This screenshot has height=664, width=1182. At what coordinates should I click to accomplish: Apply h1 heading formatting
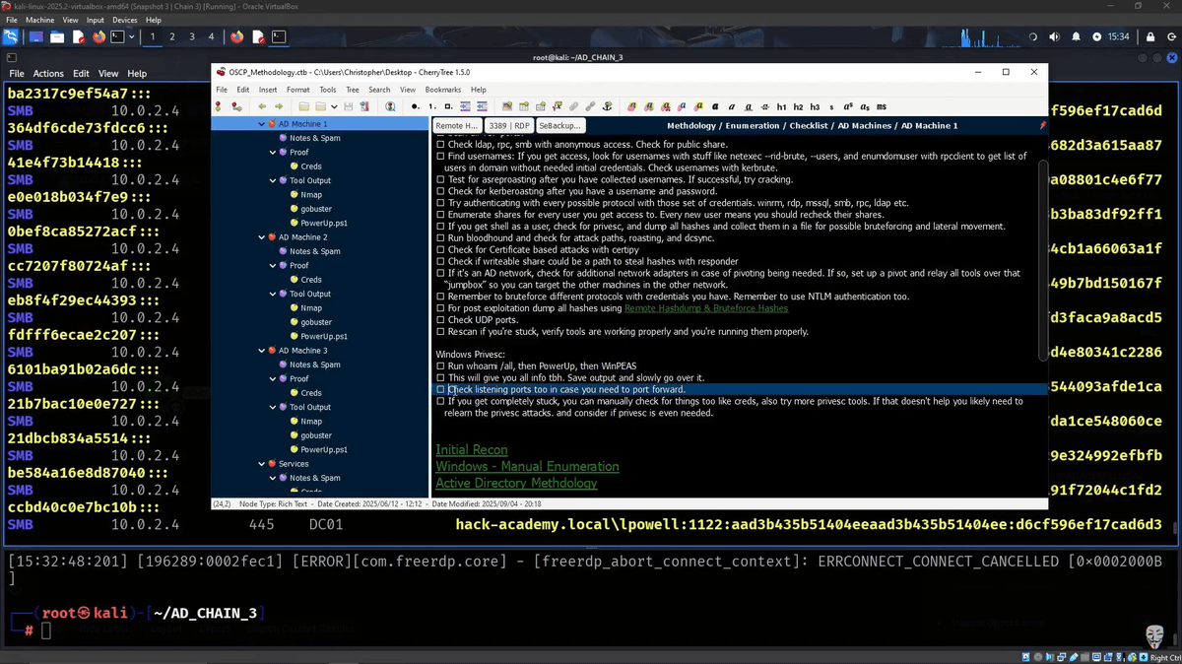781,106
